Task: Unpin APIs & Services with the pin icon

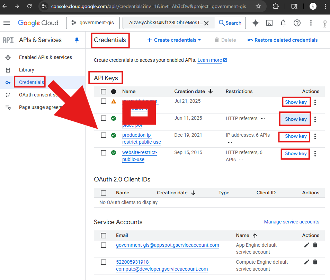Action: pyautogui.click(x=77, y=40)
